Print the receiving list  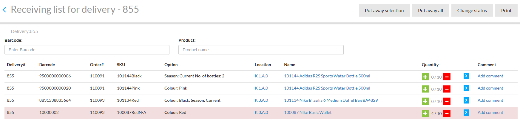[506, 10]
